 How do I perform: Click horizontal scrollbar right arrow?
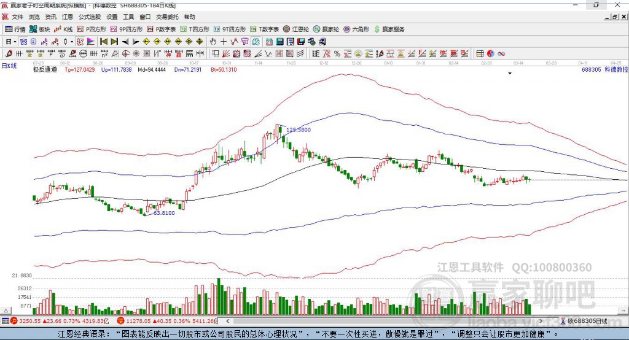coord(541,321)
